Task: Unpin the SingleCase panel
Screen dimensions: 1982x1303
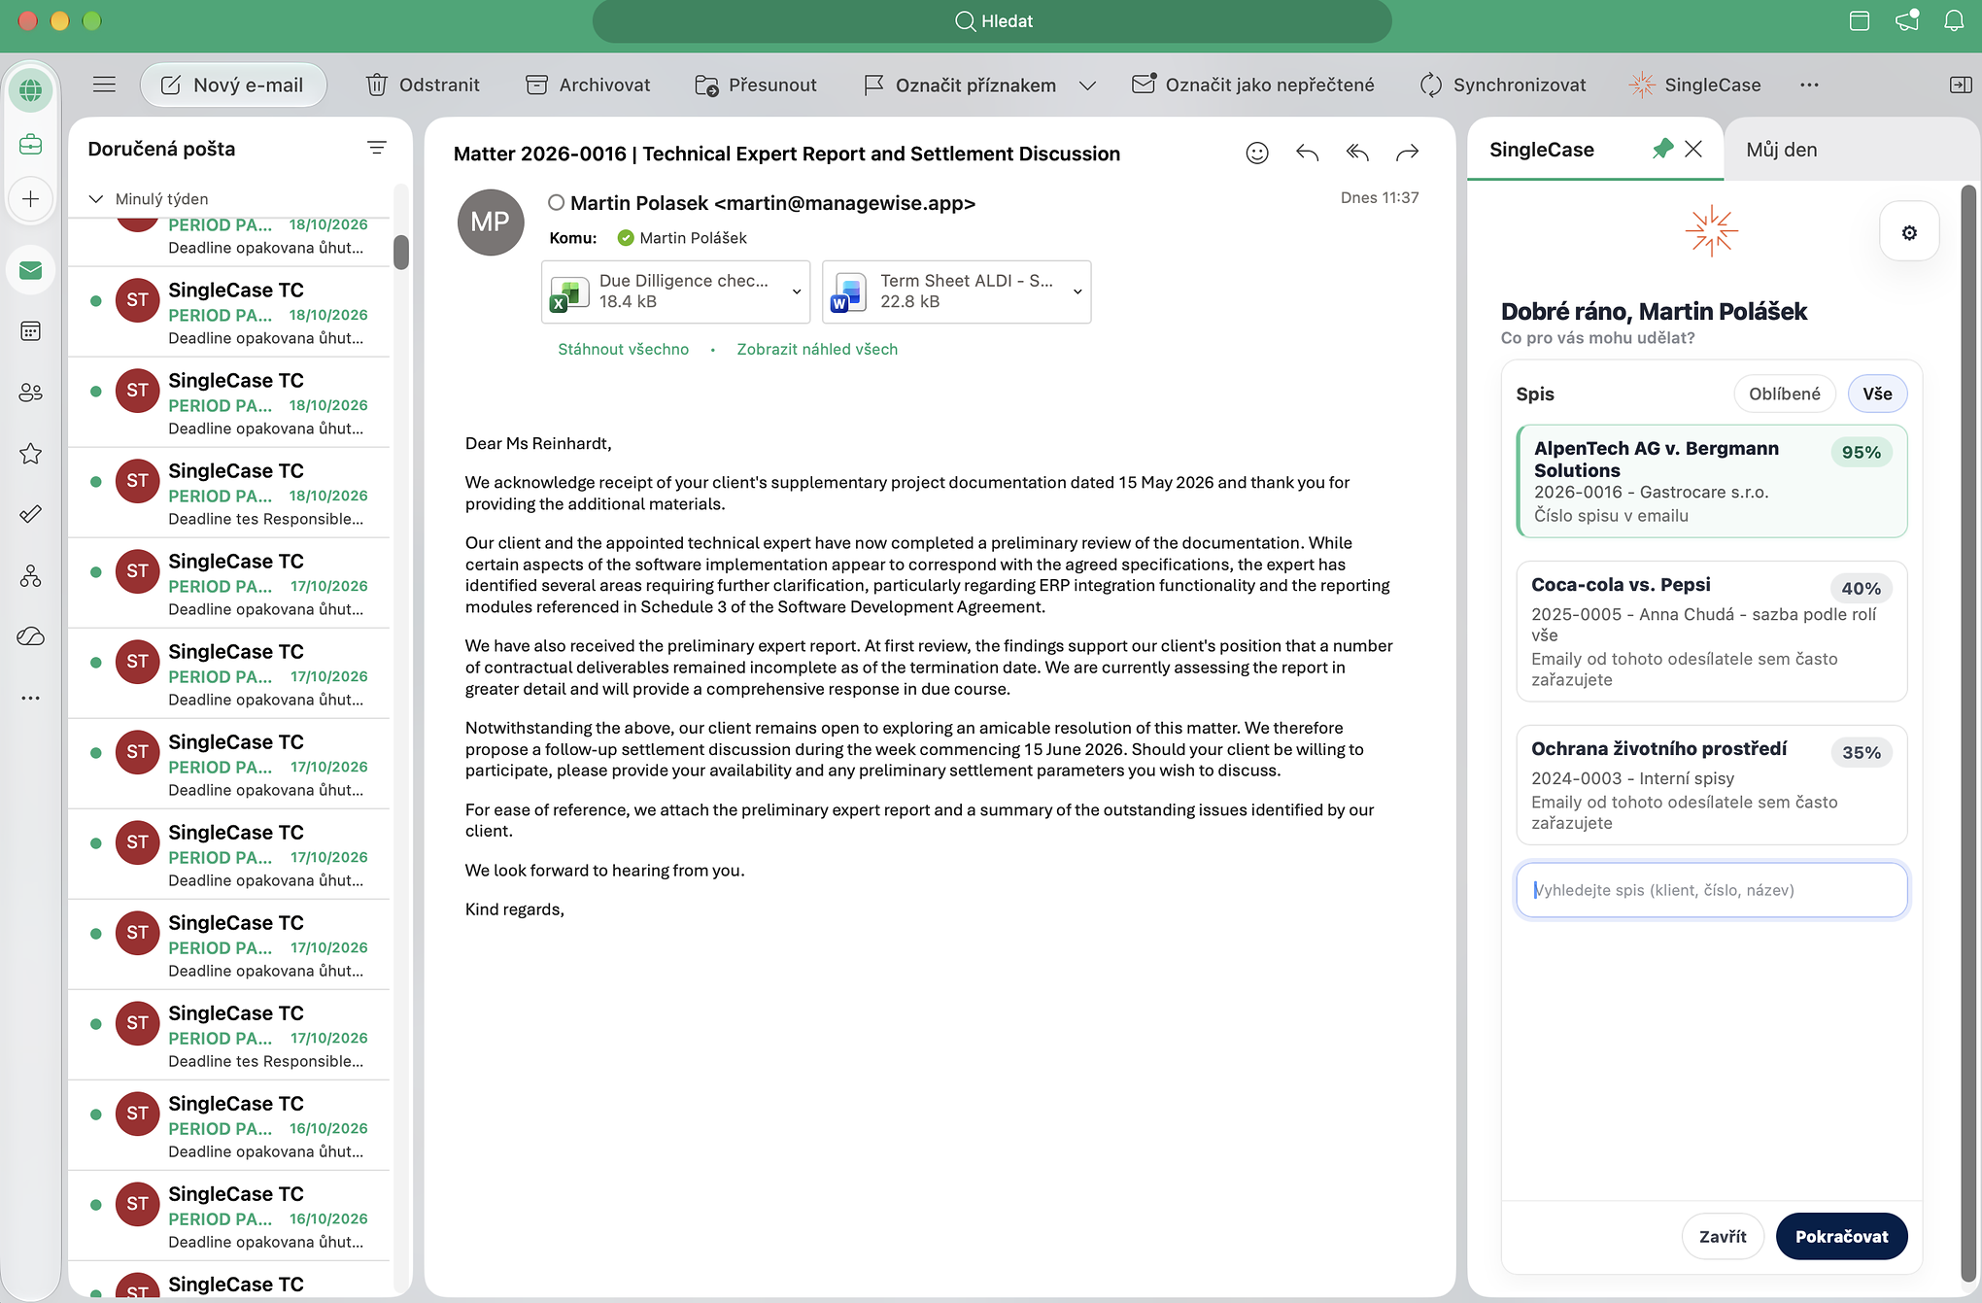Action: coord(1662,149)
